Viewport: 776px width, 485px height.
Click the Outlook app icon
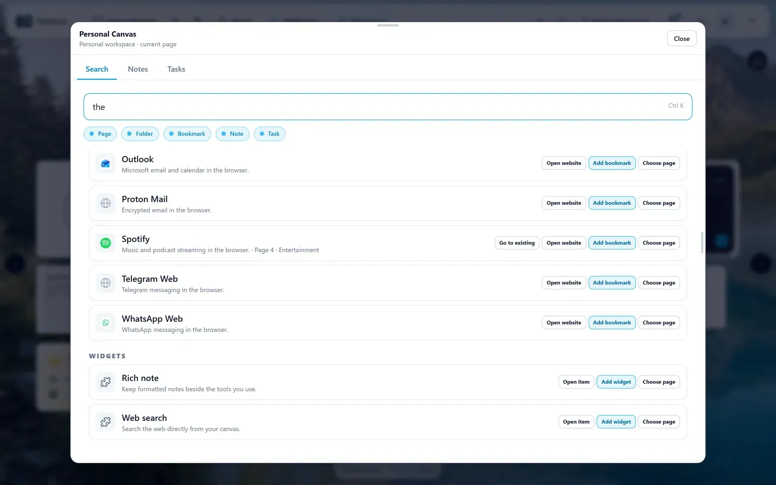(106, 163)
